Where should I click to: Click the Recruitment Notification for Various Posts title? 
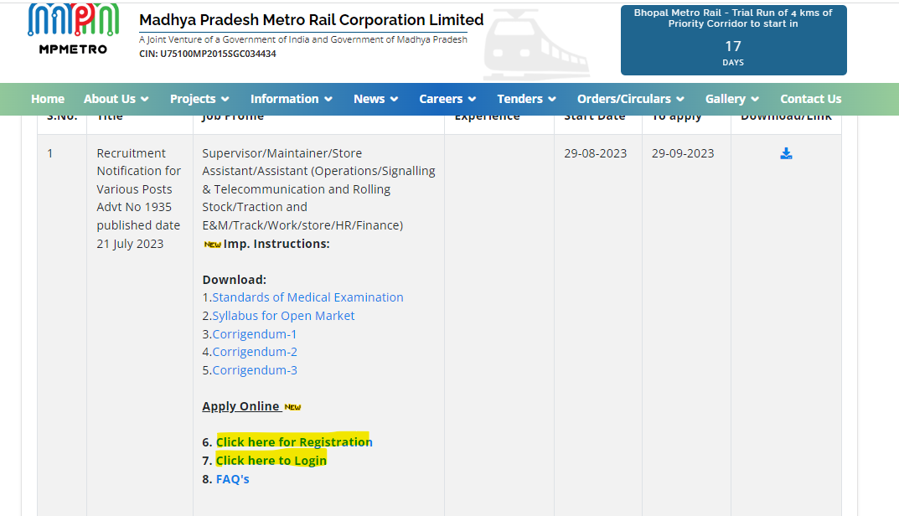coord(139,199)
